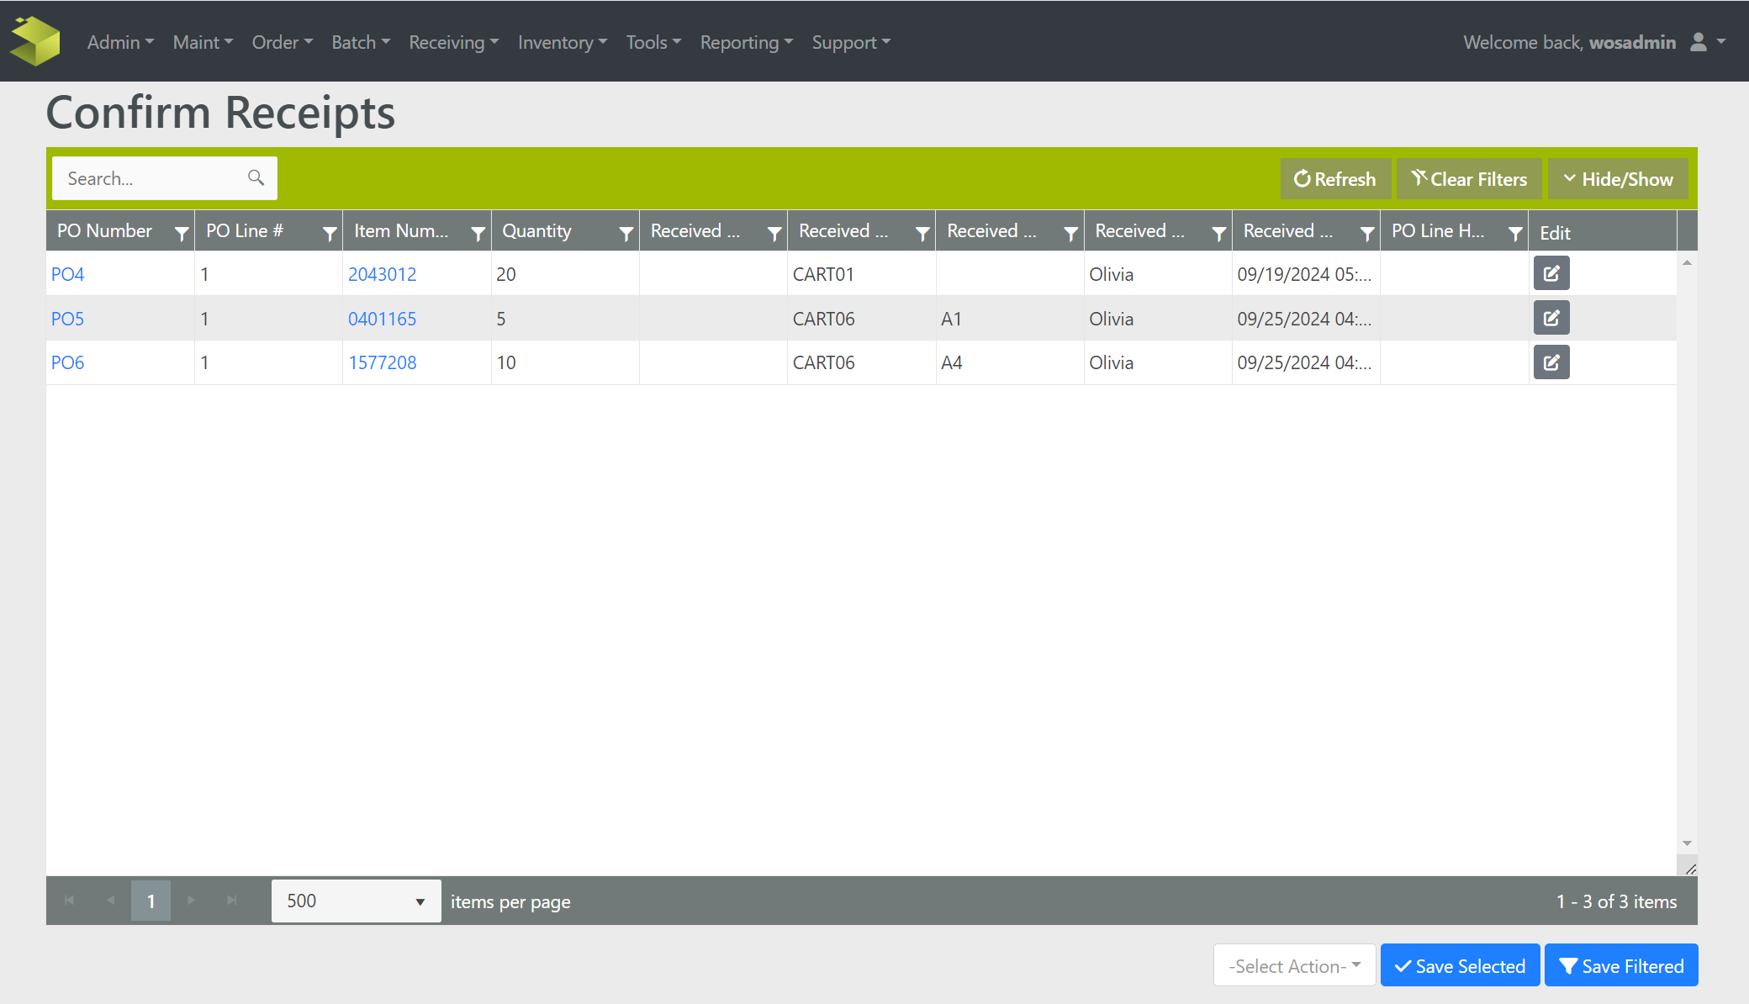
Task: Click the edit icon for PO5 row
Action: click(1551, 318)
